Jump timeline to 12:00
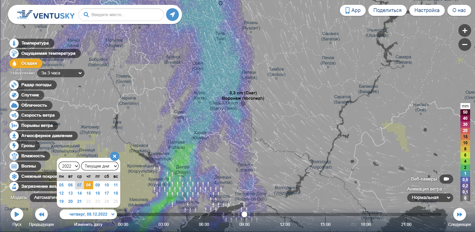Screen dimensions: 475x232 (x=285, y=224)
